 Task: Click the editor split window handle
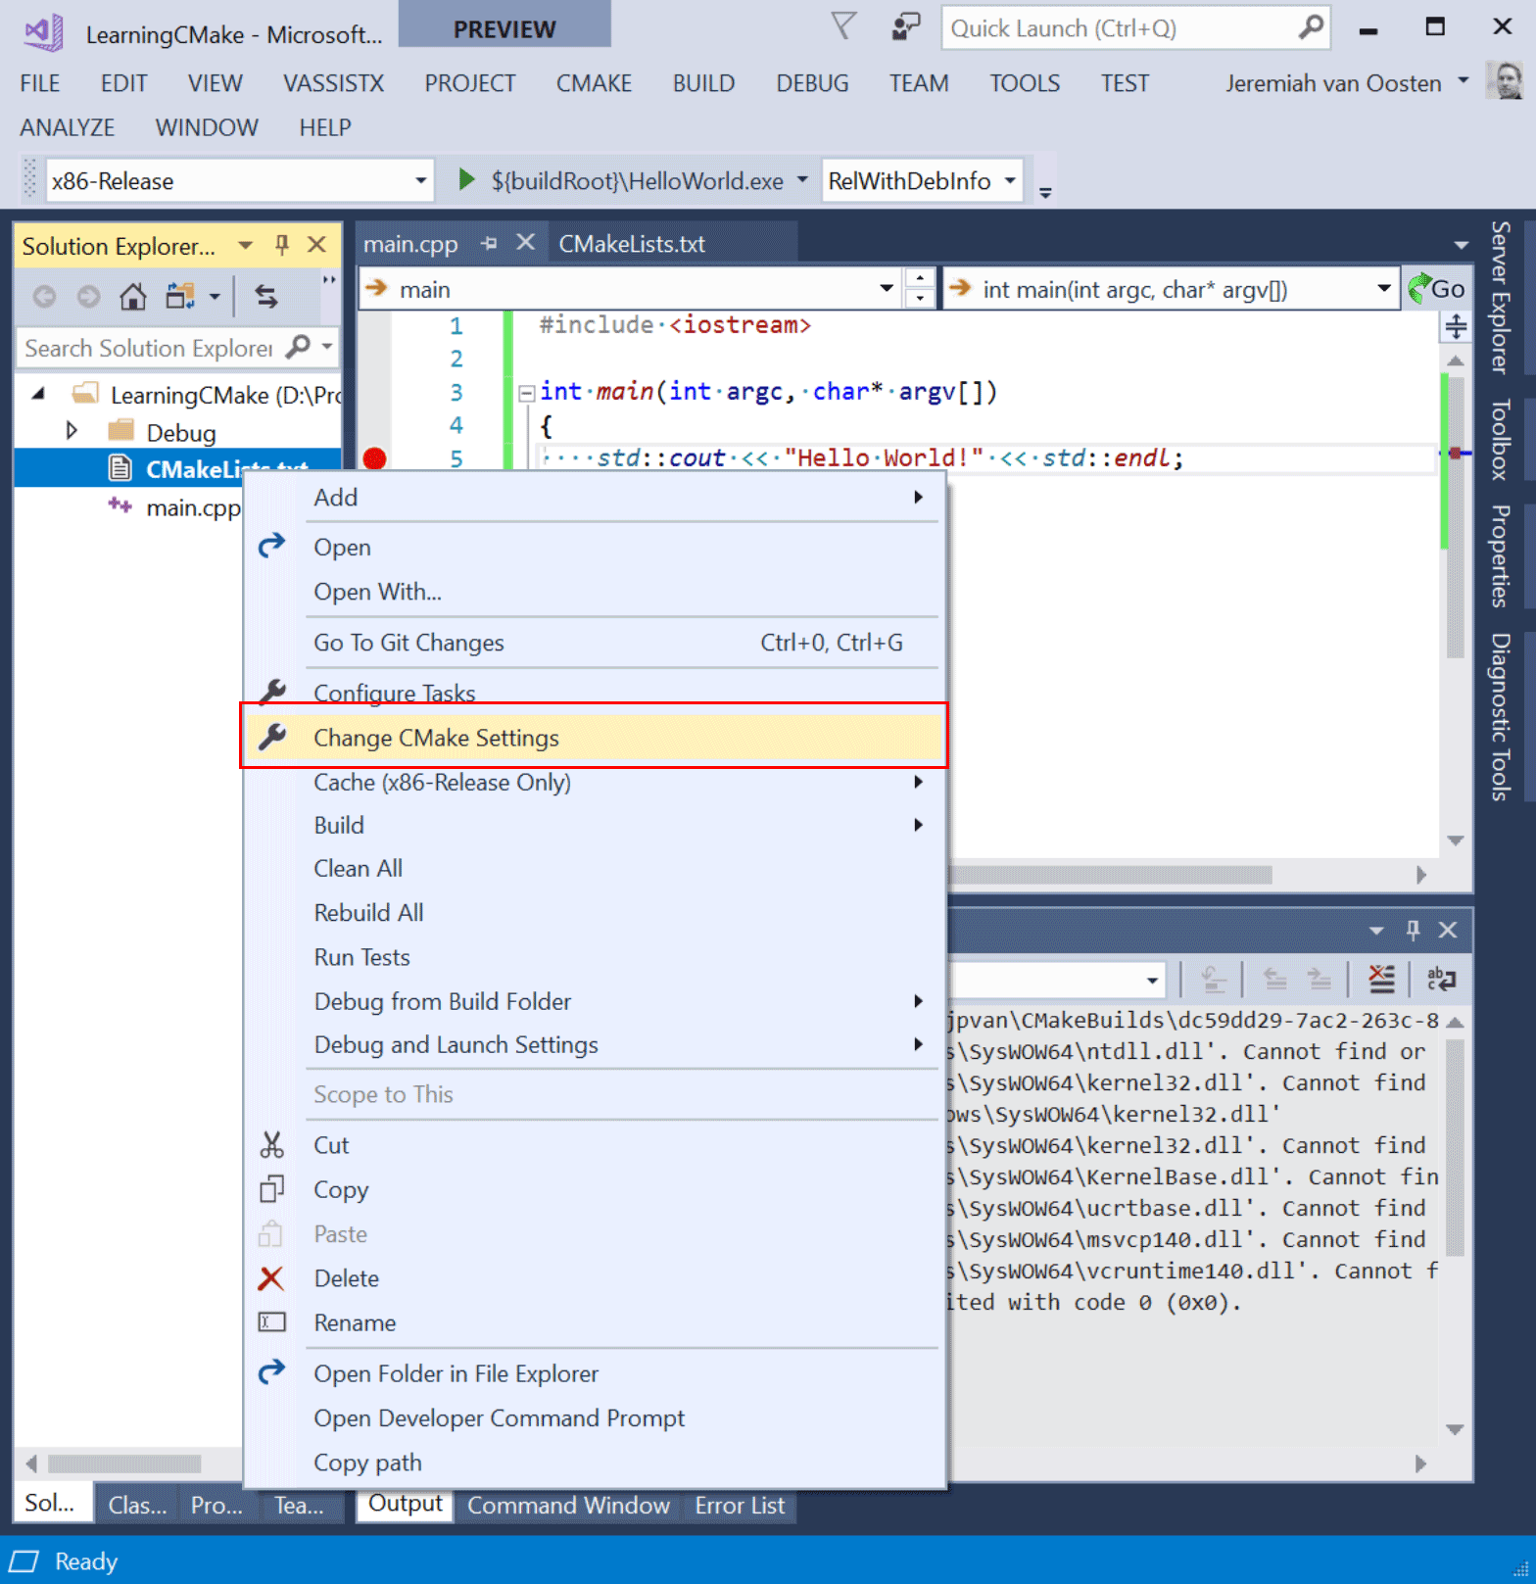coord(1456,326)
